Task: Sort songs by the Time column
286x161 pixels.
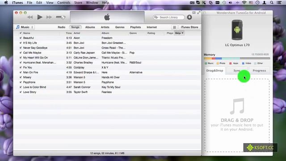Action: click(69, 33)
